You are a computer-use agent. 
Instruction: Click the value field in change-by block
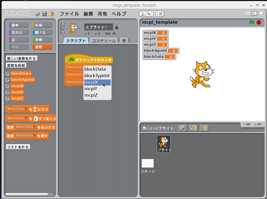35,119
